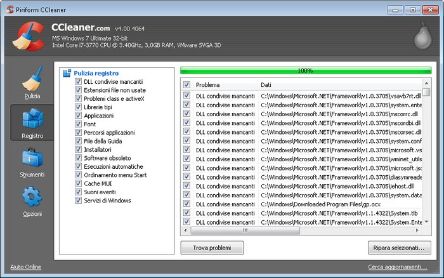Sort by the Dati column header
The image size is (444, 278).
pyautogui.click(x=336, y=84)
